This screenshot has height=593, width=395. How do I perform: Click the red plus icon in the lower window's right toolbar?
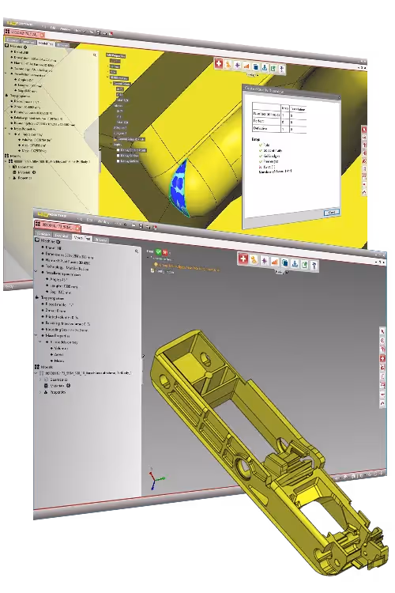[382, 358]
